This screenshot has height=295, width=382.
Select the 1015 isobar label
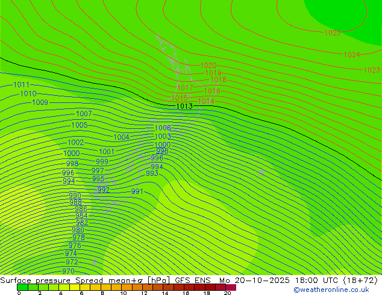180,98
